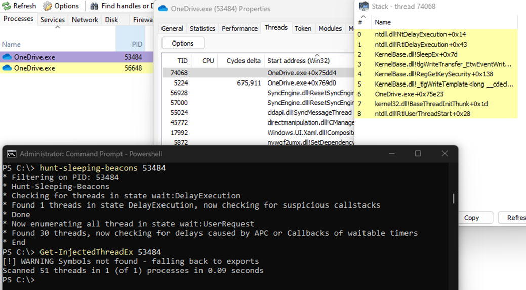Screen dimensions: 526x290
Task: Open the Network tab
Action: click(85, 20)
